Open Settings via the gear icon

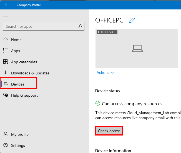pyautogui.click(x=6, y=146)
